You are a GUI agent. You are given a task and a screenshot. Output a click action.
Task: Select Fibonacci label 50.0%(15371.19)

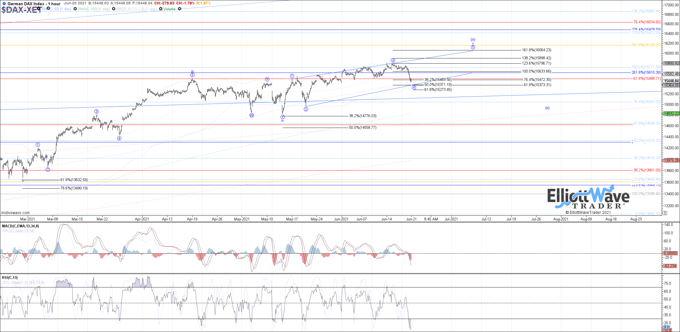[x=438, y=84]
